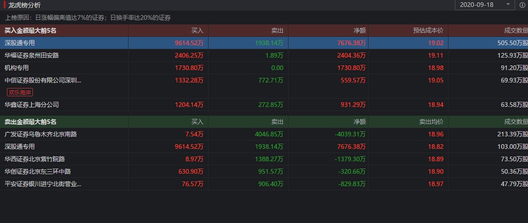Select the 华福证券泉州田安路 row

pyautogui.click(x=264, y=55)
